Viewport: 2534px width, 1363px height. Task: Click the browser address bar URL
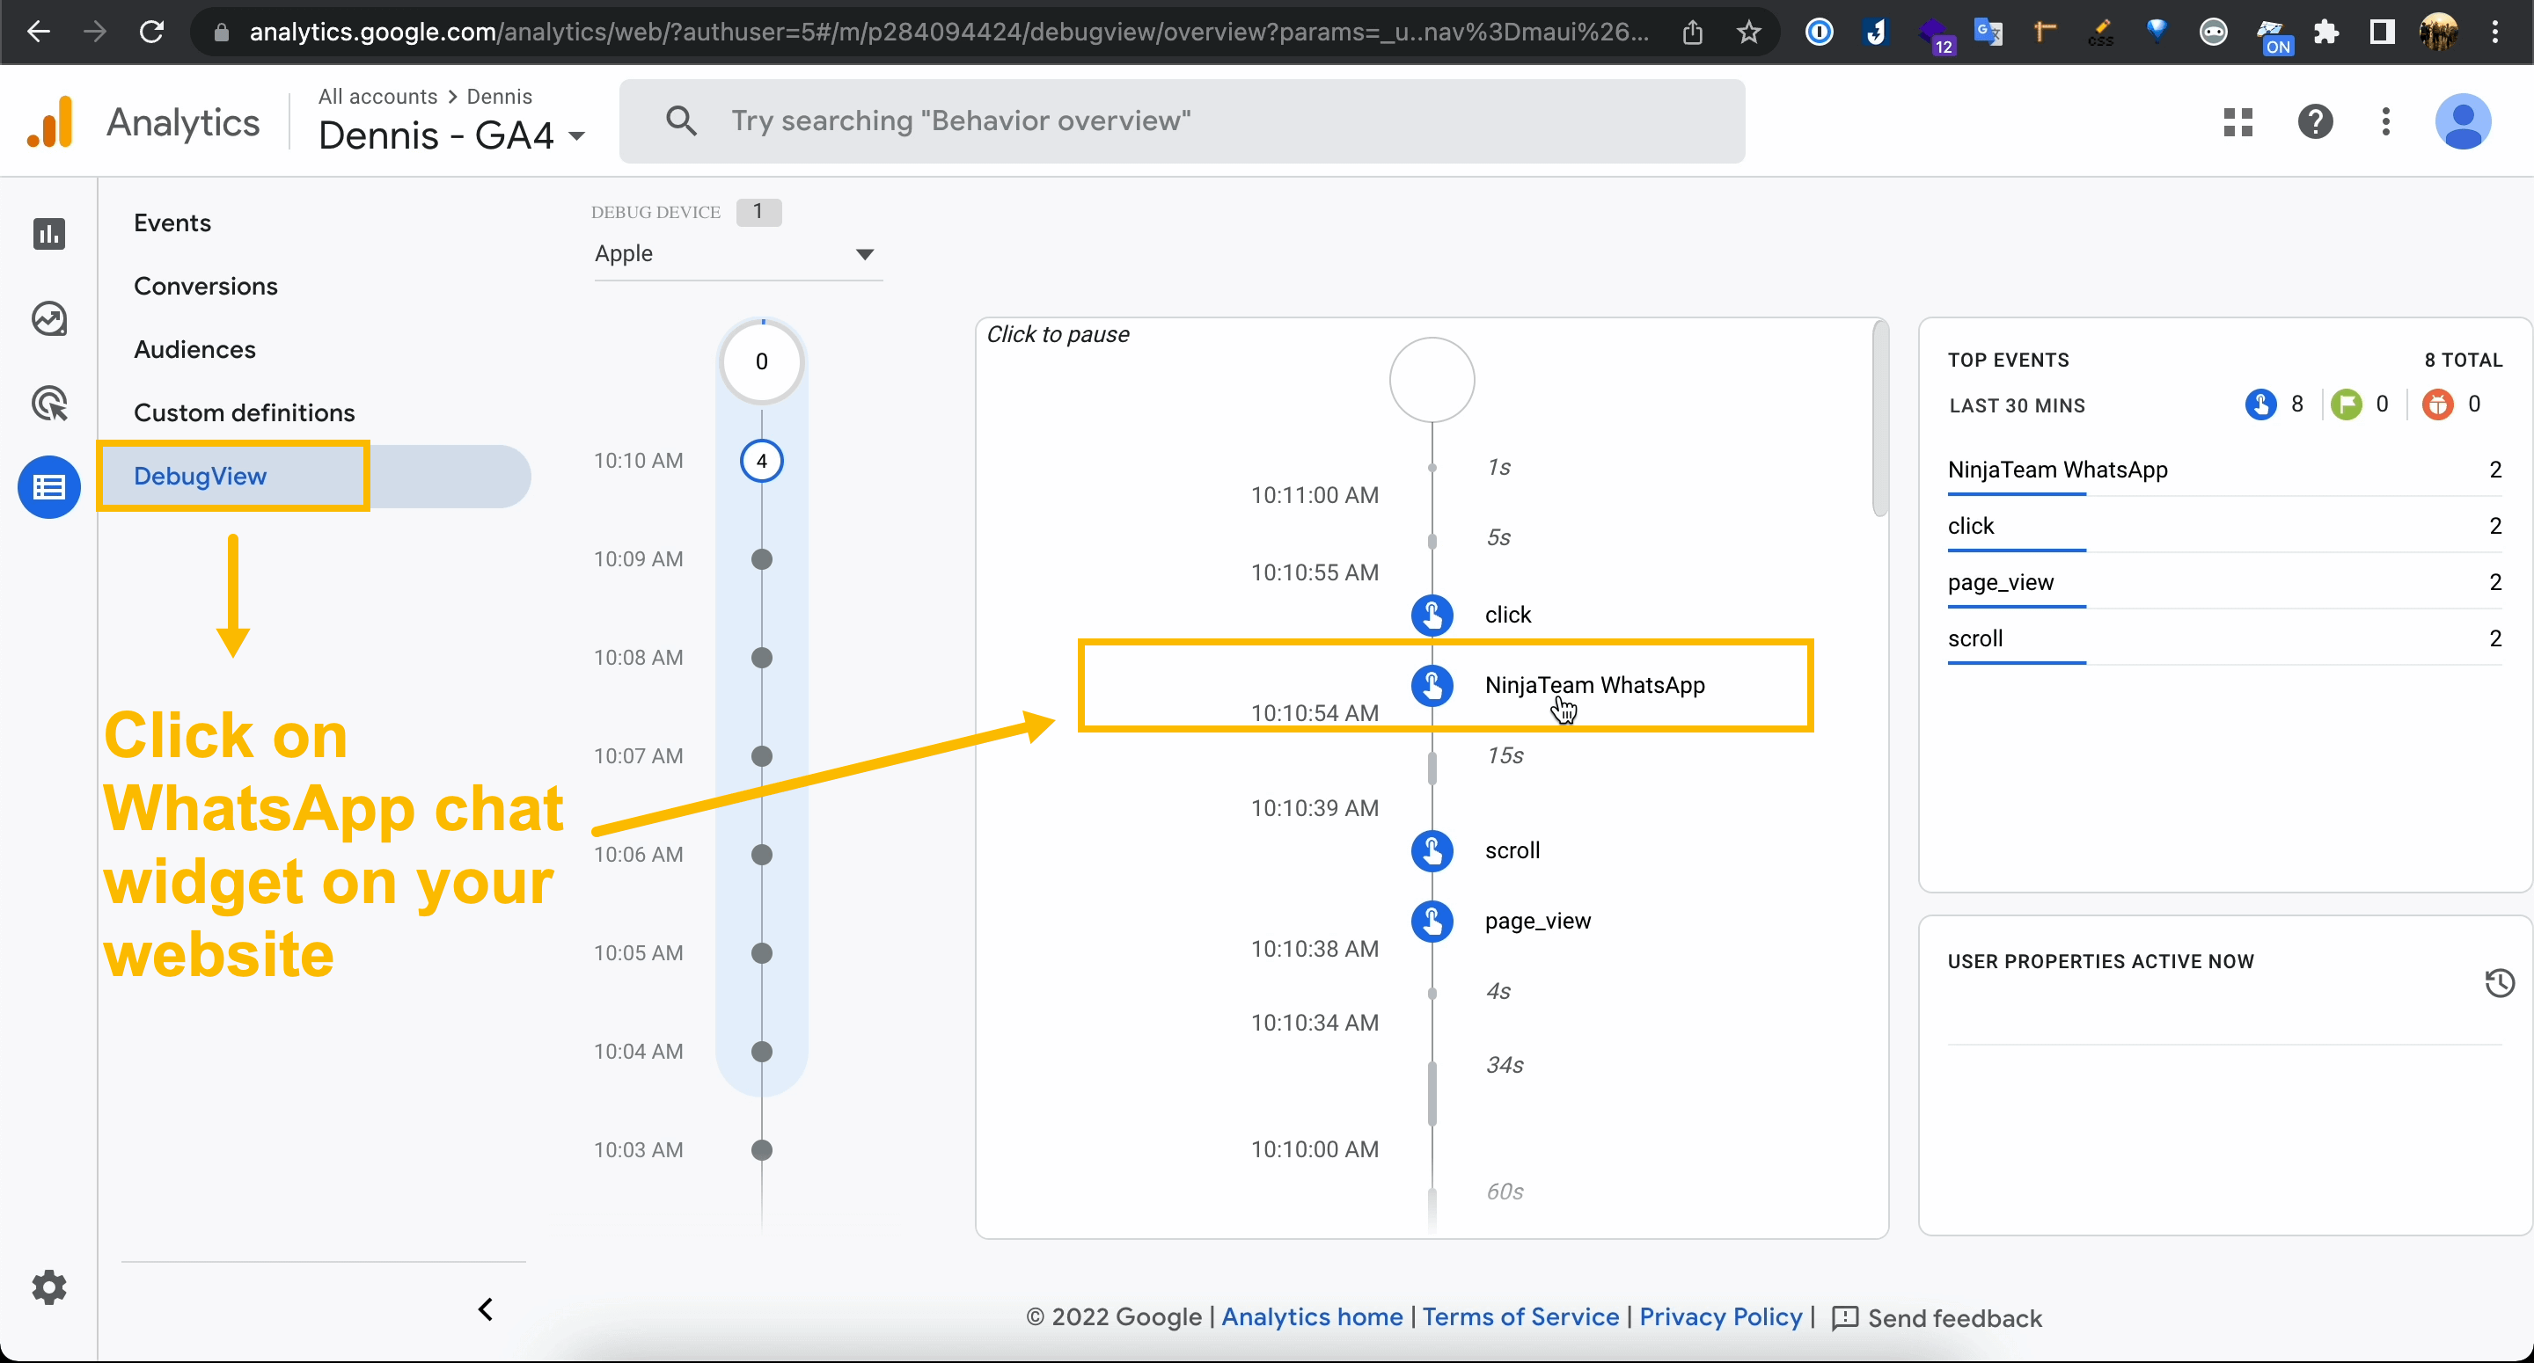[x=948, y=33]
